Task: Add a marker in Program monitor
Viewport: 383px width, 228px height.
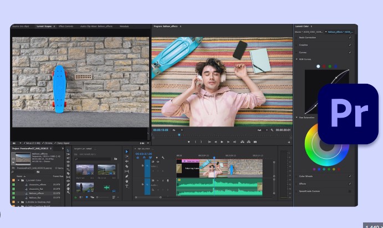Action: click(188, 142)
